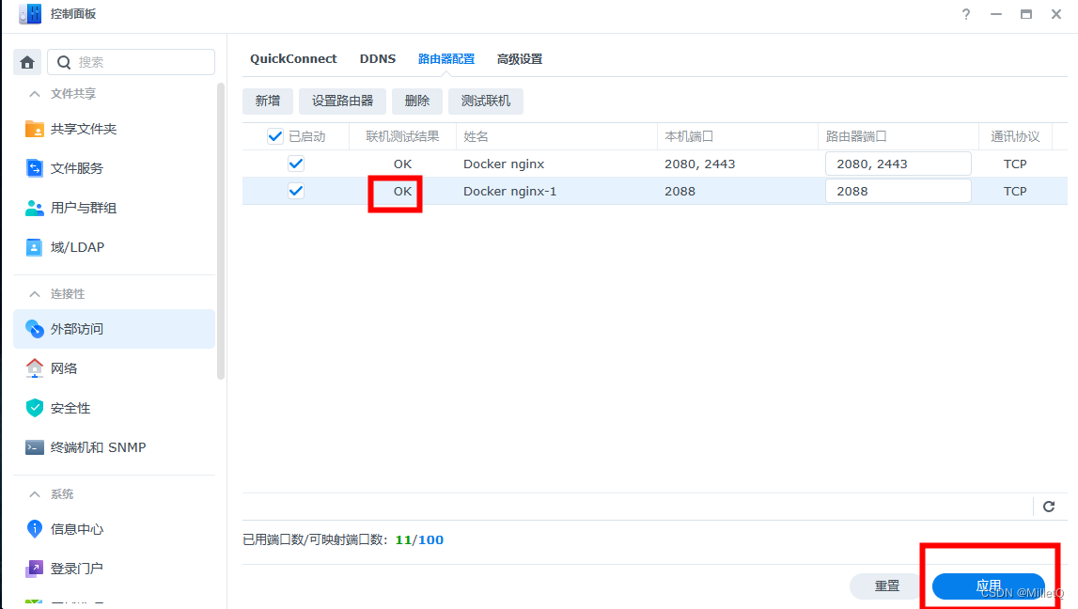Edit the router port field showing 2088
Viewport: 1078px width, 609px height.
pos(898,190)
